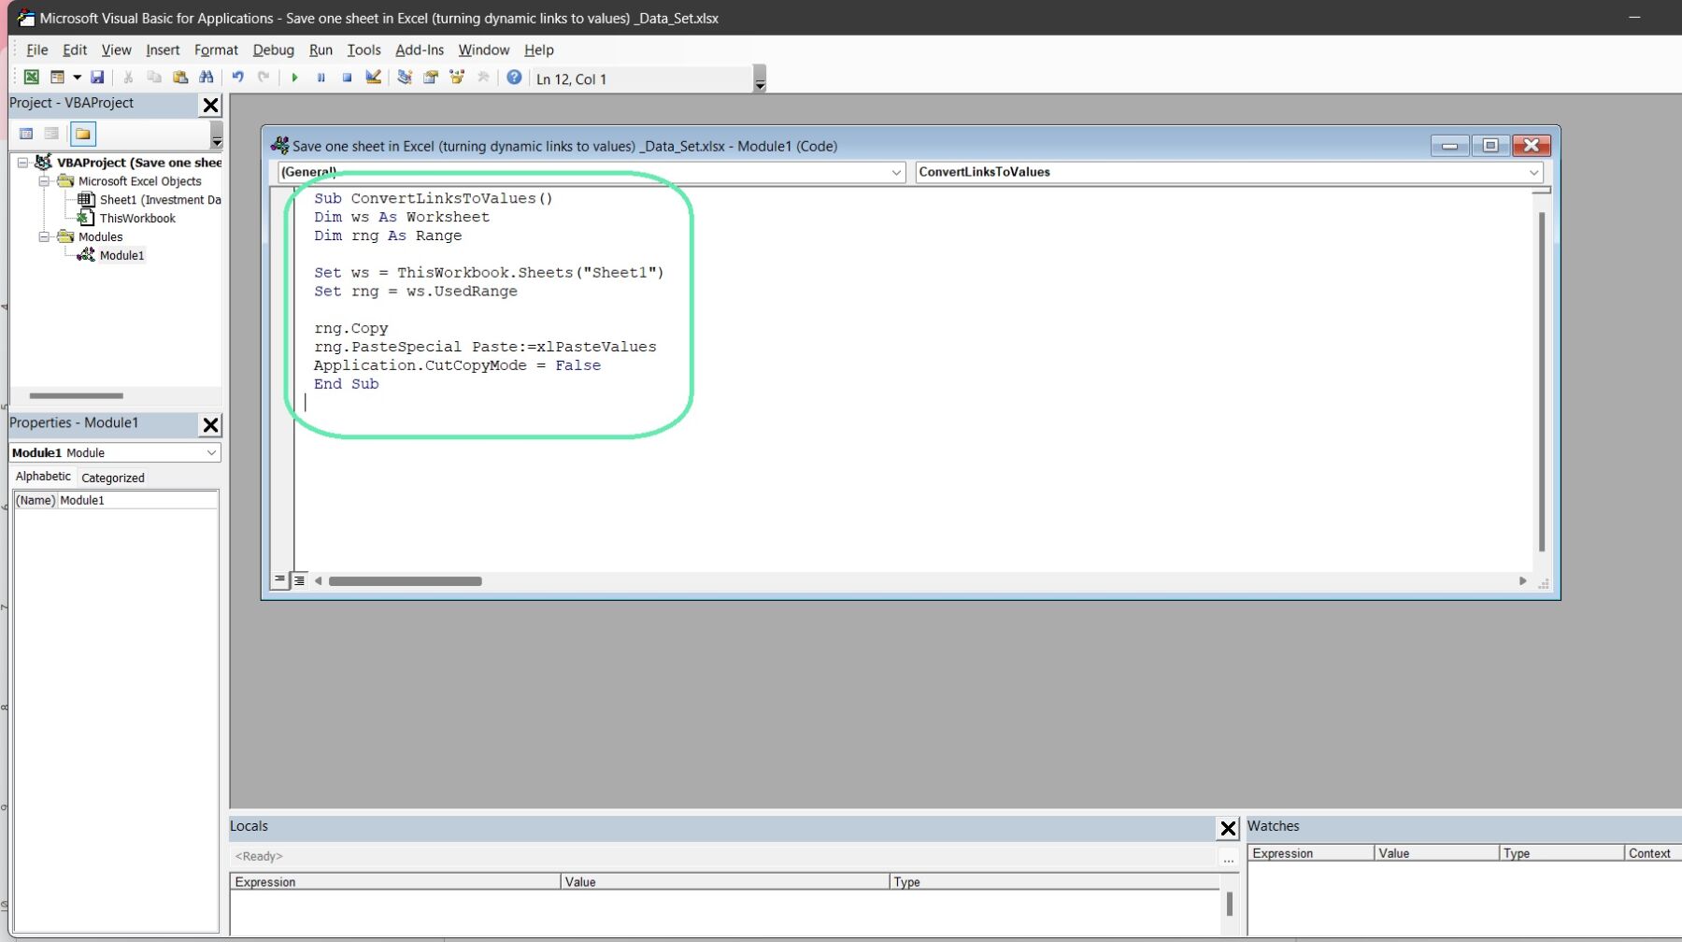
Task: Open the Debug menu
Action: tap(274, 50)
